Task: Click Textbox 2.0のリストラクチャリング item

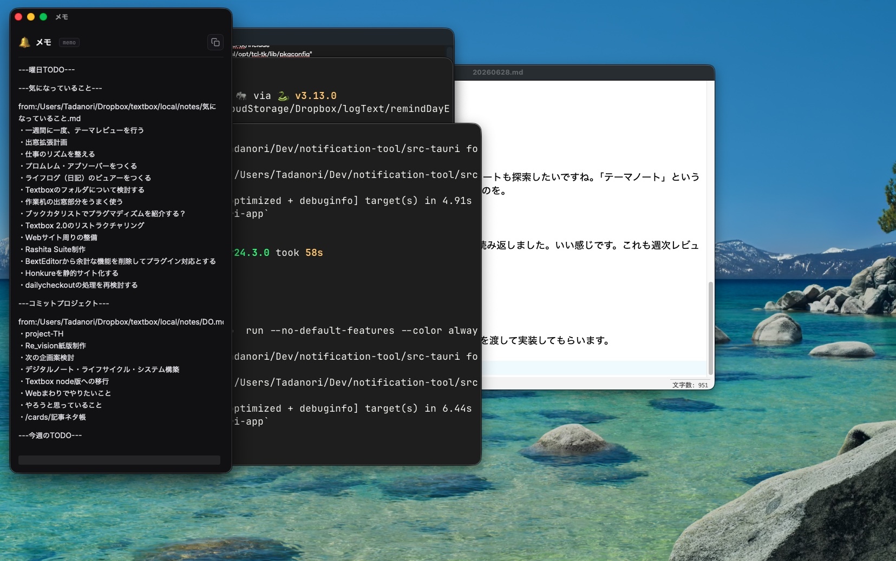Action: pos(82,226)
